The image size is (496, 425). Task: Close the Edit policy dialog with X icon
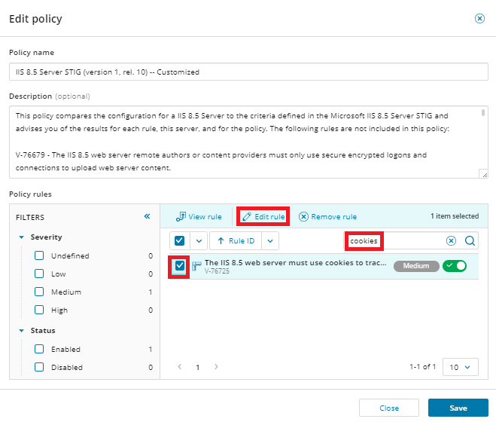tap(479, 19)
